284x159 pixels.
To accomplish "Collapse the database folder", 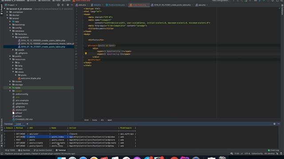I will [x=10, y=31].
